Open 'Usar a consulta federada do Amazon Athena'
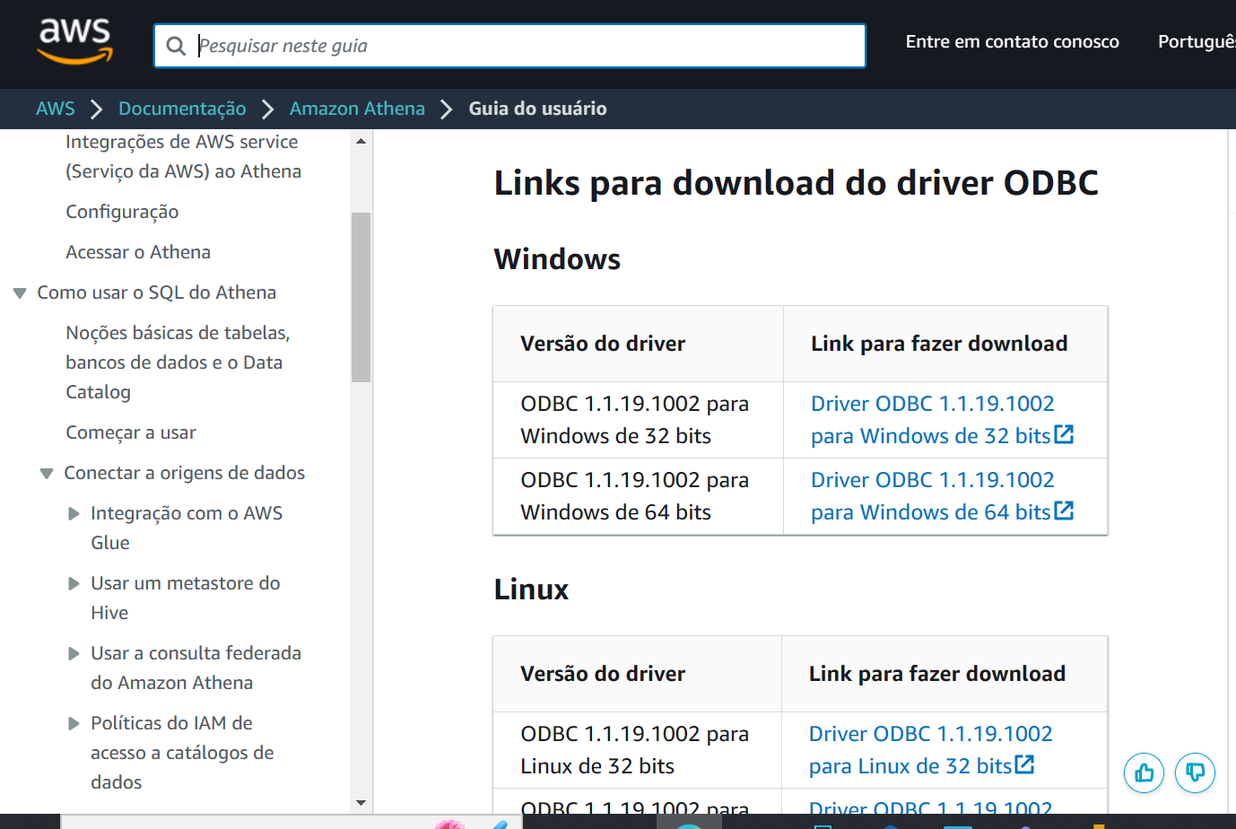1236x829 pixels. coord(196,668)
